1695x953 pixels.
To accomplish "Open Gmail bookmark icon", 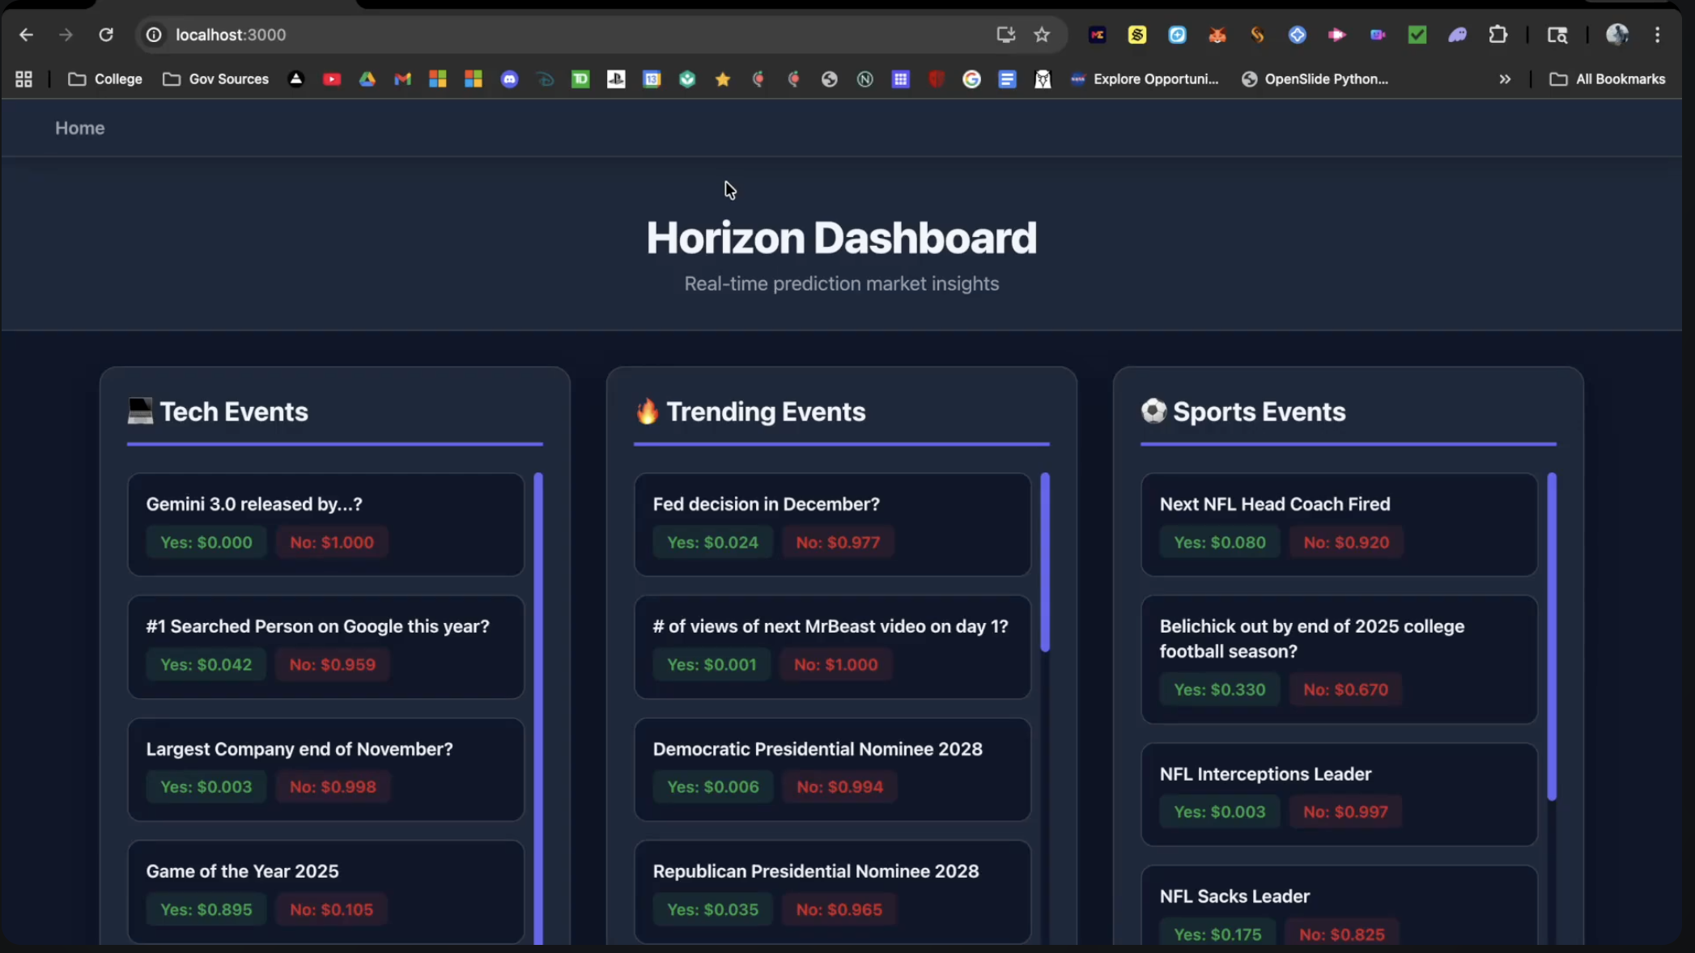I will tap(402, 79).
